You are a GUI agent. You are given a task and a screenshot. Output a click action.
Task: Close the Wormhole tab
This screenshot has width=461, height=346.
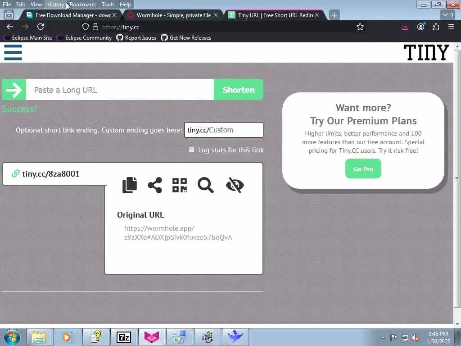point(216,15)
